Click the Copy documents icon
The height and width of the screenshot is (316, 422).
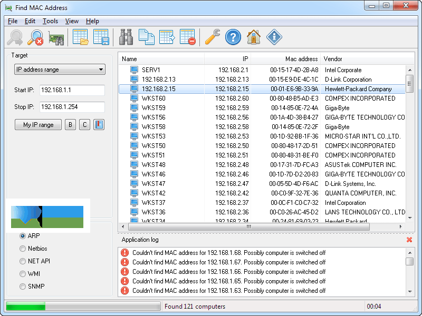tap(147, 37)
